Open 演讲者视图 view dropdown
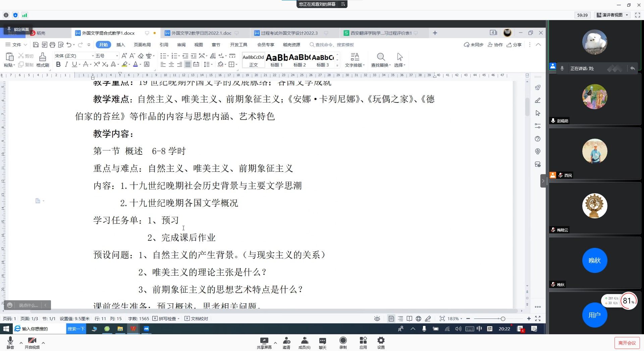 612,15
